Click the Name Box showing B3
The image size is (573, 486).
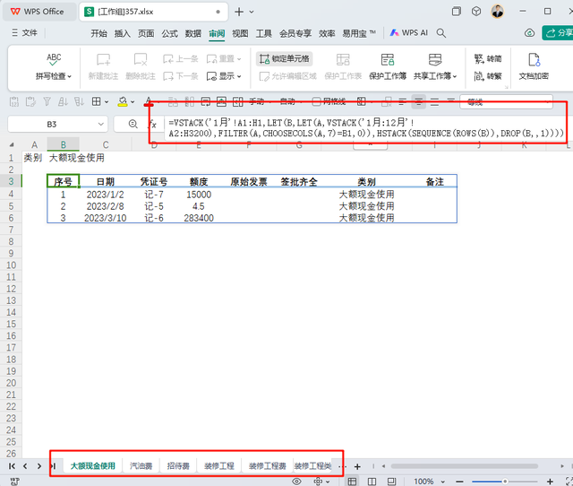point(52,125)
